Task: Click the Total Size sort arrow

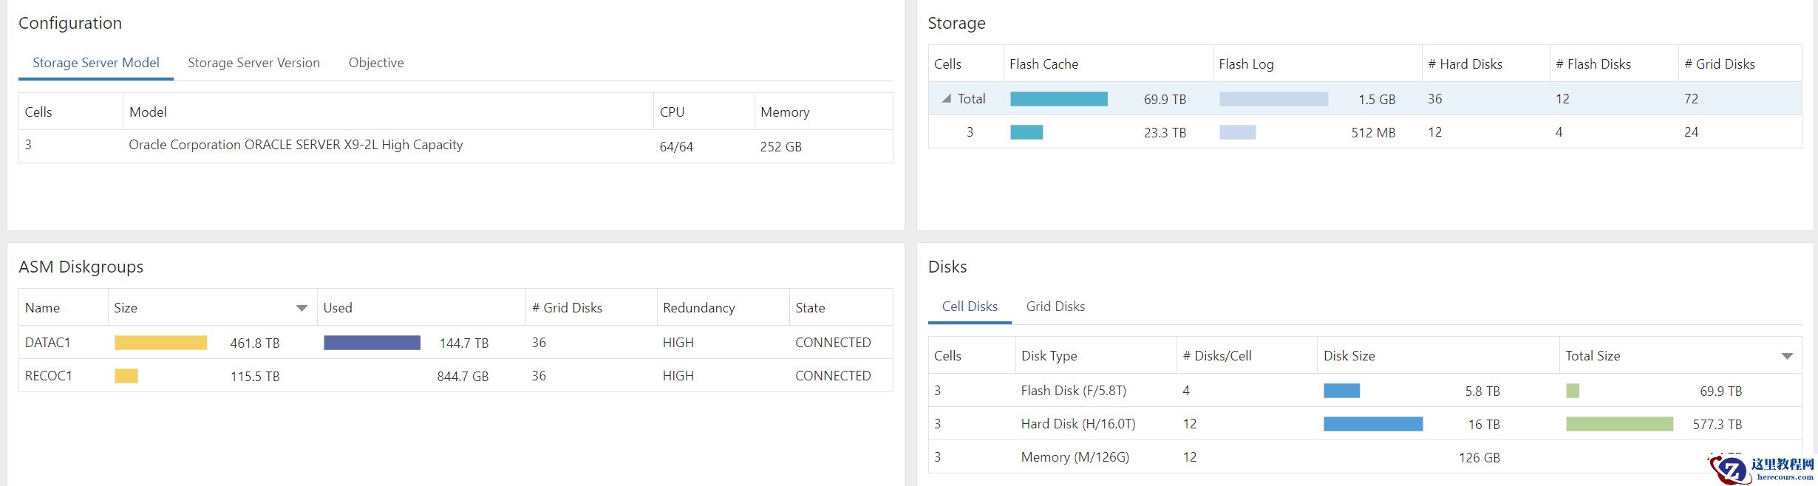Action: point(1787,356)
